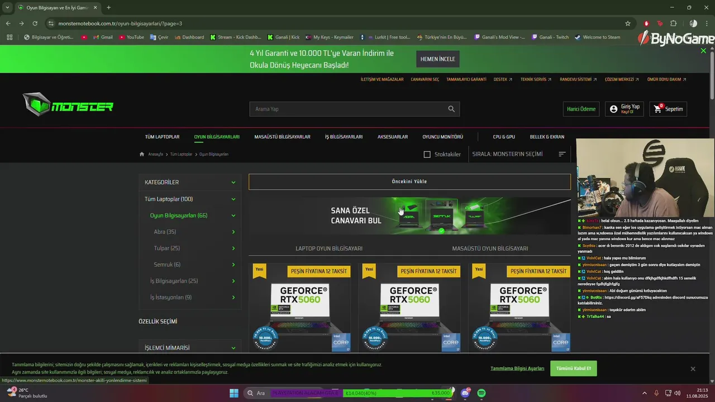Open TÜM LAPTOPLAR menu

(x=162, y=137)
